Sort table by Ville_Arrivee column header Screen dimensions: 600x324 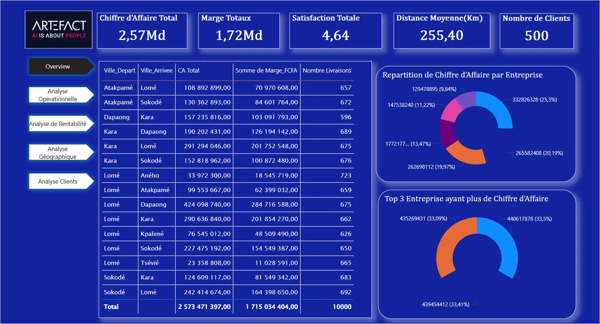[x=156, y=71]
